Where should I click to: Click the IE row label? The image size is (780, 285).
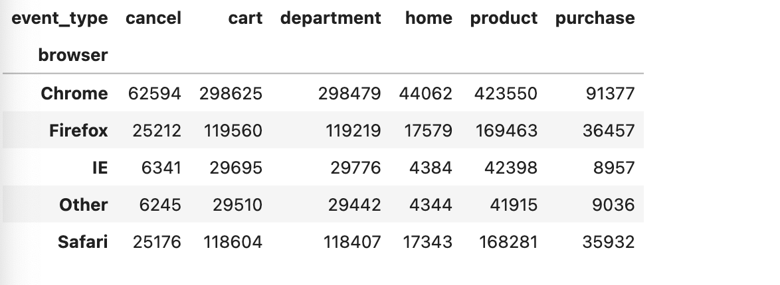tap(100, 168)
